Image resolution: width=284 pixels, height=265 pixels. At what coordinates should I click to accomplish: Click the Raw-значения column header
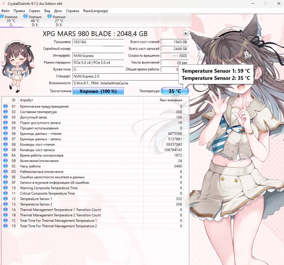point(171,100)
